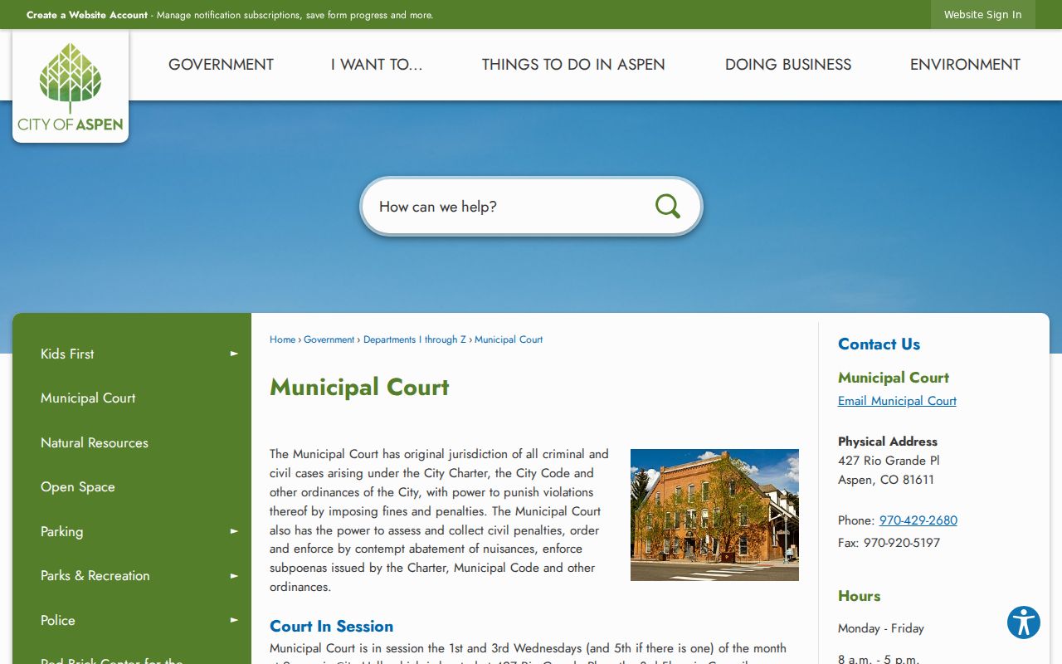Viewport: 1062px width, 664px height.
Task: Click the 427 Rio Grande Pl address
Action: pyautogui.click(x=889, y=461)
